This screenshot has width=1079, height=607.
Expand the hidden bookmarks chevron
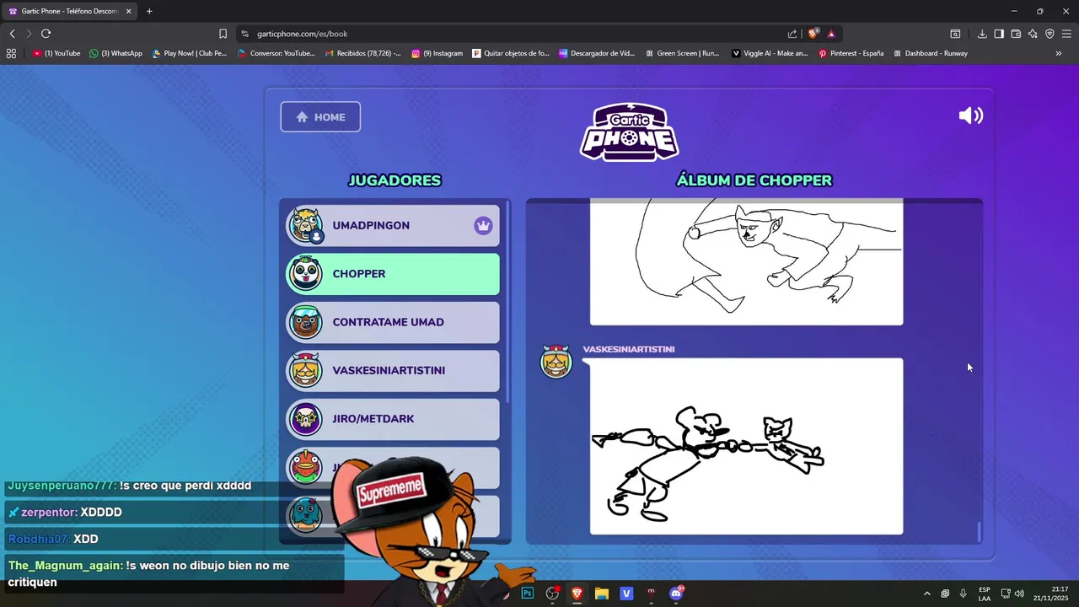(1059, 53)
